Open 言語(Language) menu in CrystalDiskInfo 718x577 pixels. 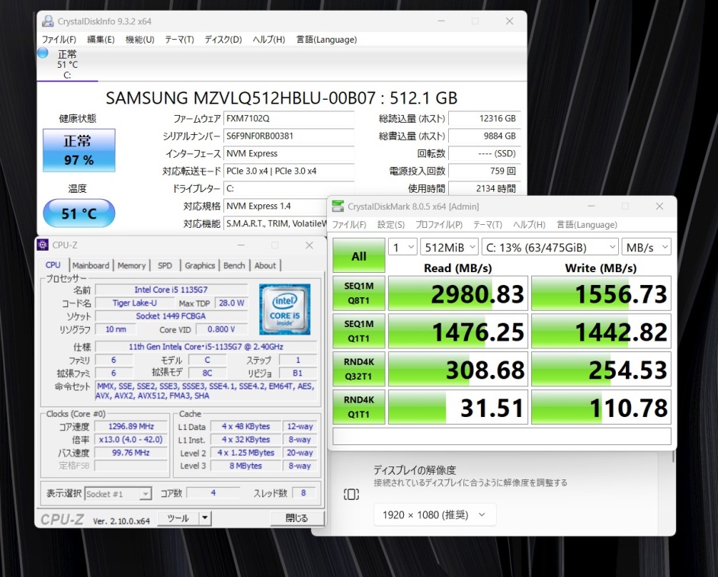pos(326,40)
